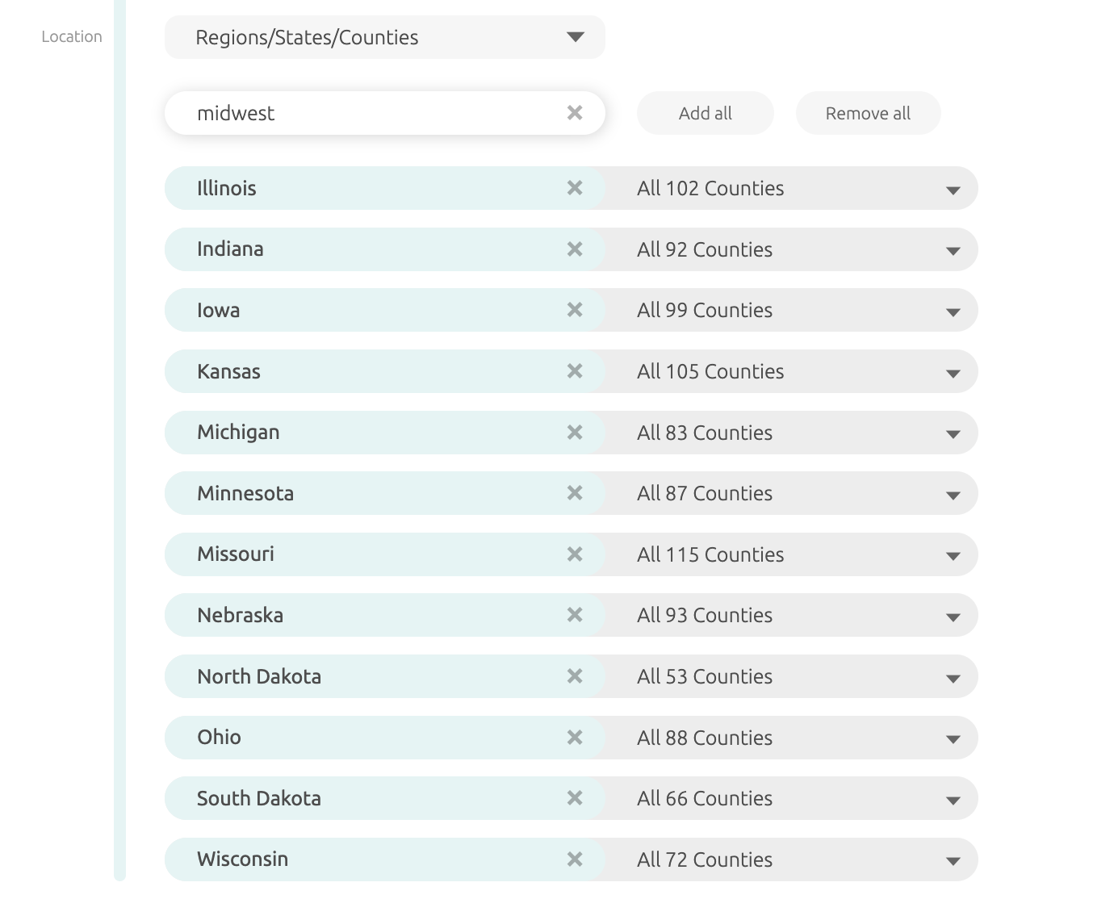This screenshot has height=920, width=1093.
Task: Remove North Dakota from the list
Action: pos(575,676)
